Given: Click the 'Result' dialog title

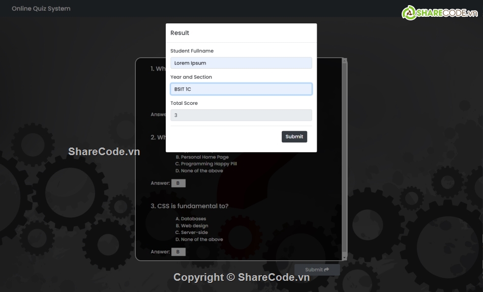Looking at the screenshot, I should [x=179, y=33].
